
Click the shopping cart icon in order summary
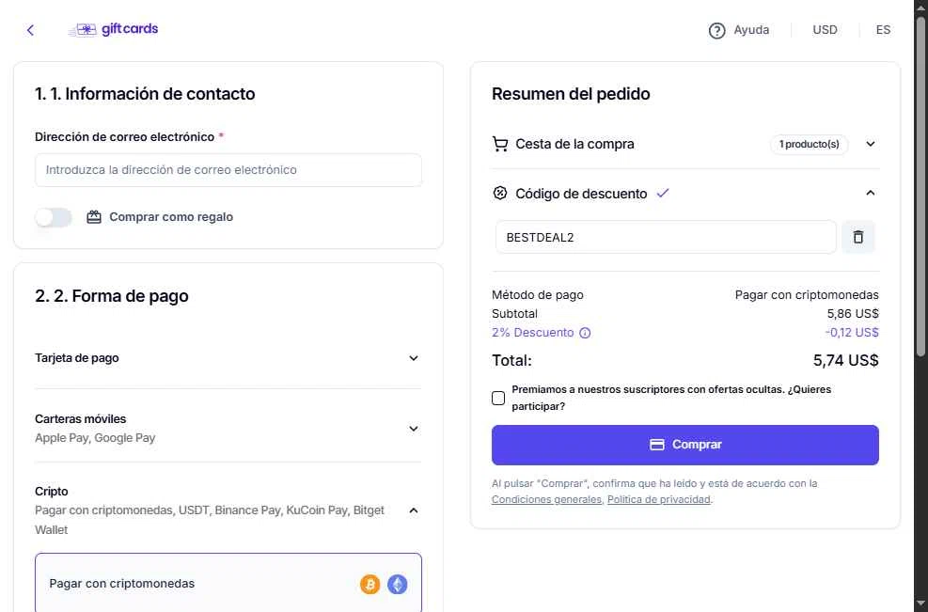[x=500, y=144]
